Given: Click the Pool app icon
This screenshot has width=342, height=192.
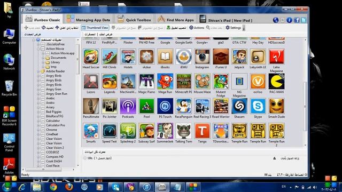Looking at the screenshot, I should [146, 106].
